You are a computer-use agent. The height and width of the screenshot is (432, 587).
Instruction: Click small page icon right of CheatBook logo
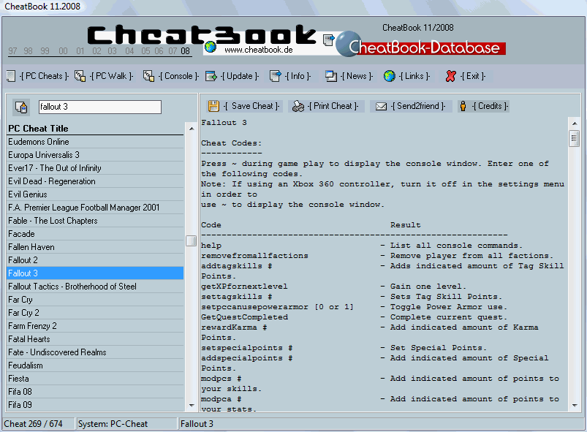click(x=328, y=39)
